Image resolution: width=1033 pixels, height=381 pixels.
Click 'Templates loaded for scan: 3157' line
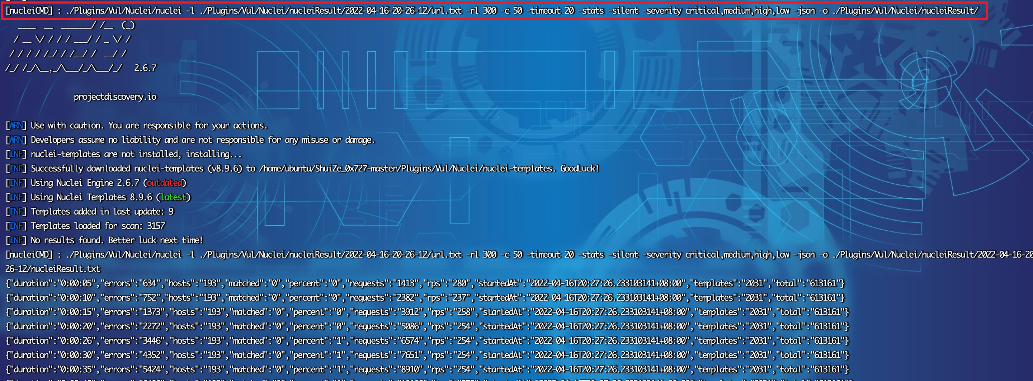[85, 226]
